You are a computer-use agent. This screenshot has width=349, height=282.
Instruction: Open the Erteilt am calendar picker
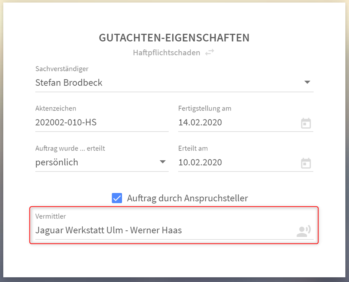306,163
